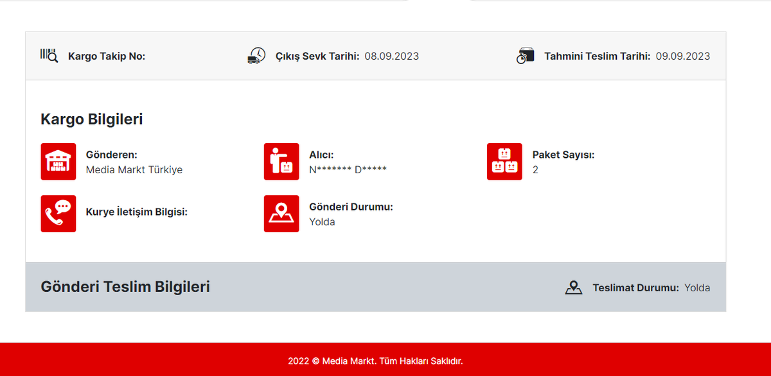The image size is (771, 376).
Task: Click the Yolda status under Gönderi Durumu
Action: (322, 222)
